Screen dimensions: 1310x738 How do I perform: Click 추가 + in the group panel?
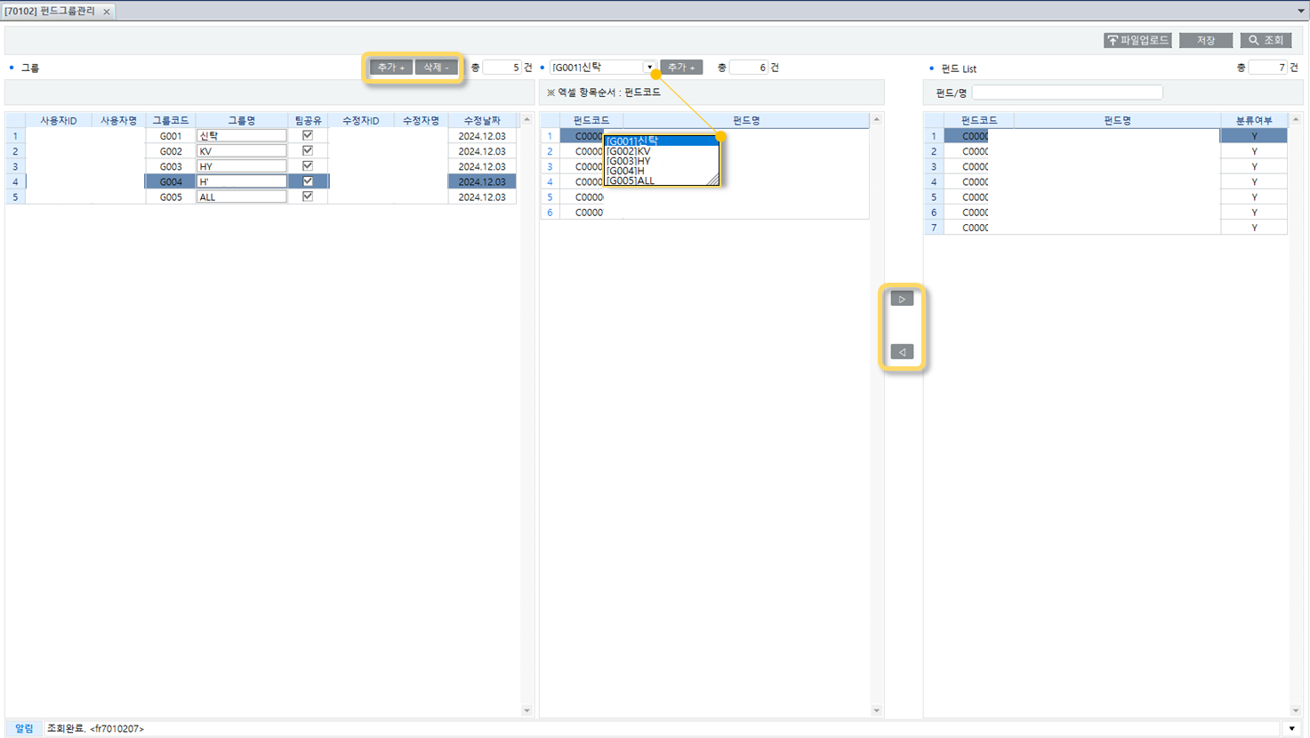click(x=390, y=68)
